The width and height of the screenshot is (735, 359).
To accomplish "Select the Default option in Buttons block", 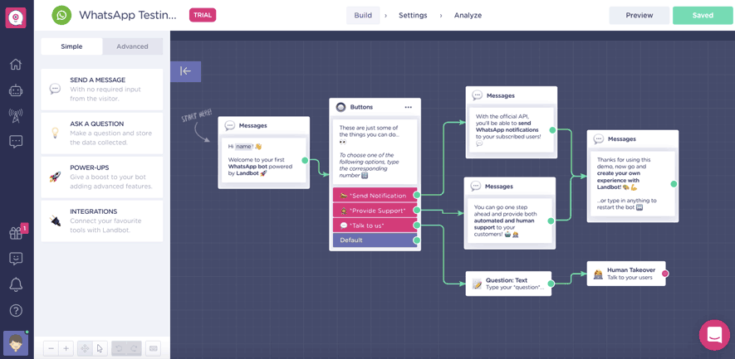I will pyautogui.click(x=375, y=240).
